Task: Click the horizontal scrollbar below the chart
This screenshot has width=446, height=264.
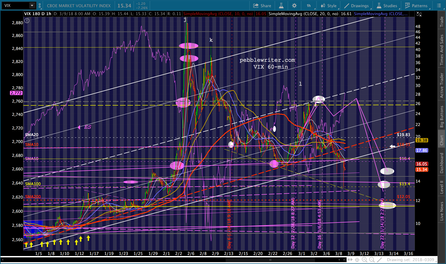Action: (270, 260)
